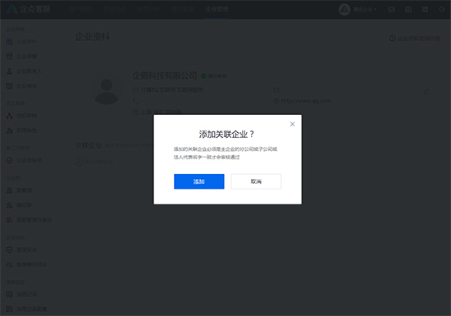Click the logout icon in header

[442, 10]
